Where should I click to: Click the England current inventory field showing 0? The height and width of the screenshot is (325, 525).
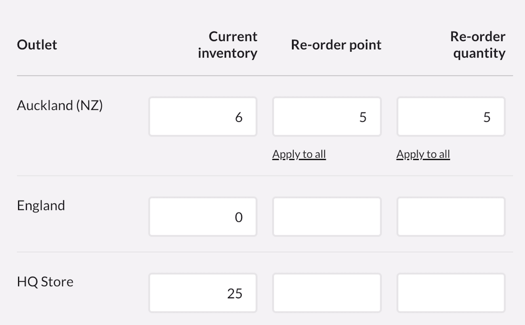pyautogui.click(x=203, y=216)
